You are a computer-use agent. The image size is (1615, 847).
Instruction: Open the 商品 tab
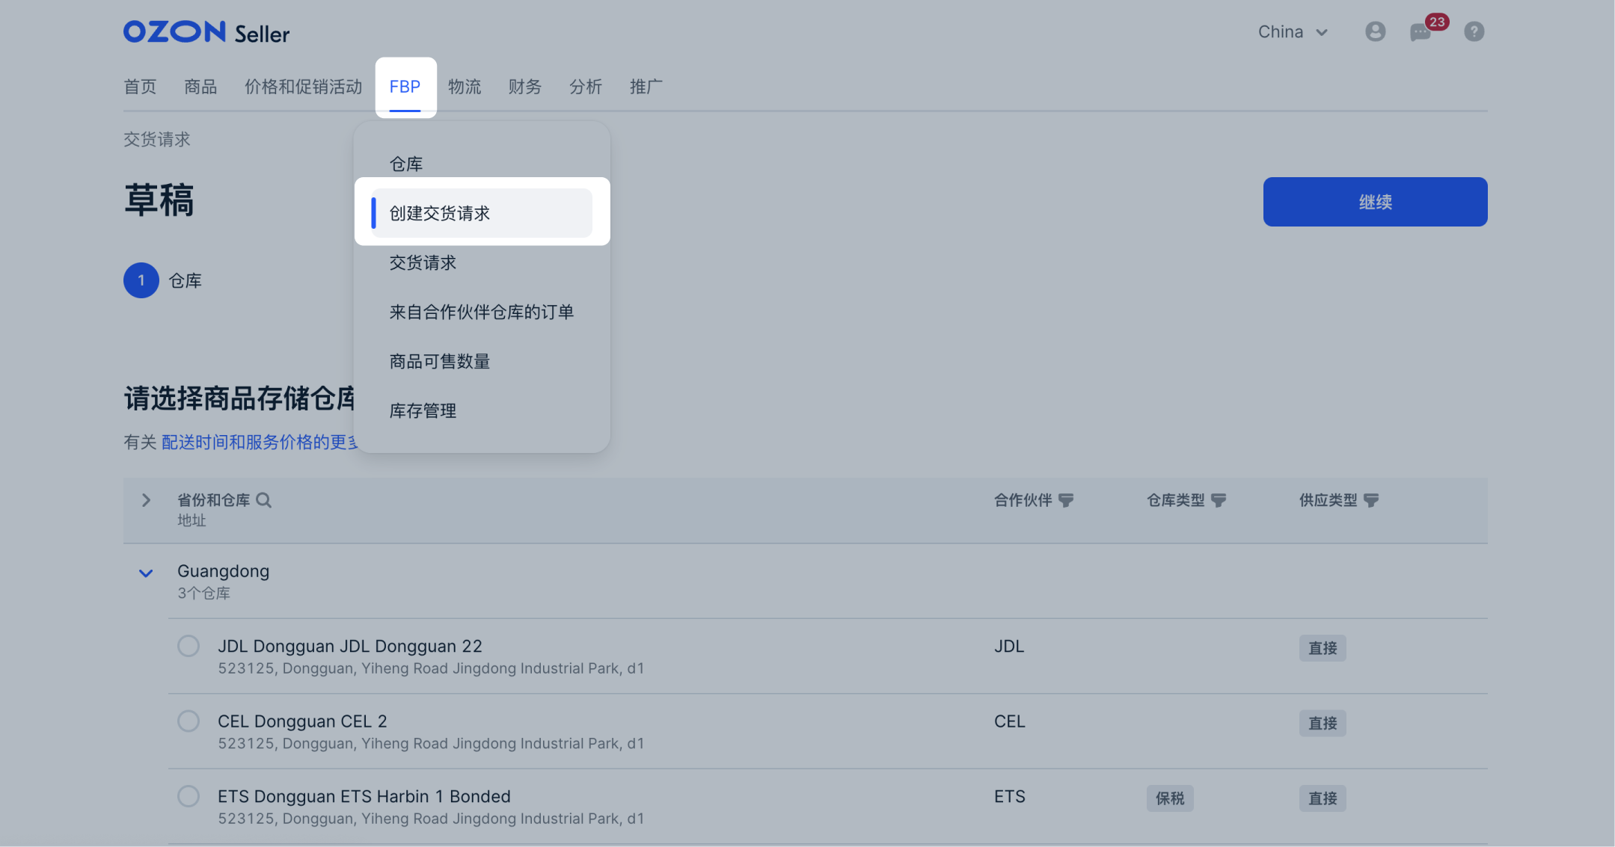coord(200,87)
